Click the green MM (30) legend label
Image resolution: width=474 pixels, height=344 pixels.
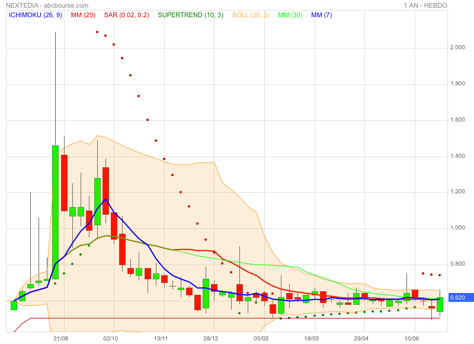click(x=290, y=15)
